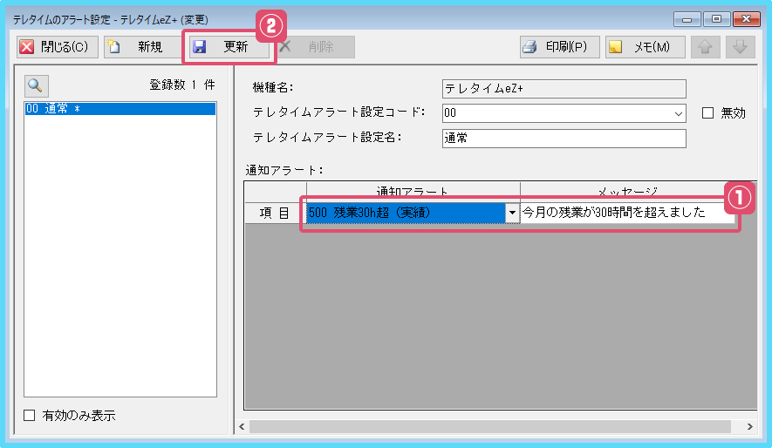Open the 印刷(P) print function

coord(558,47)
